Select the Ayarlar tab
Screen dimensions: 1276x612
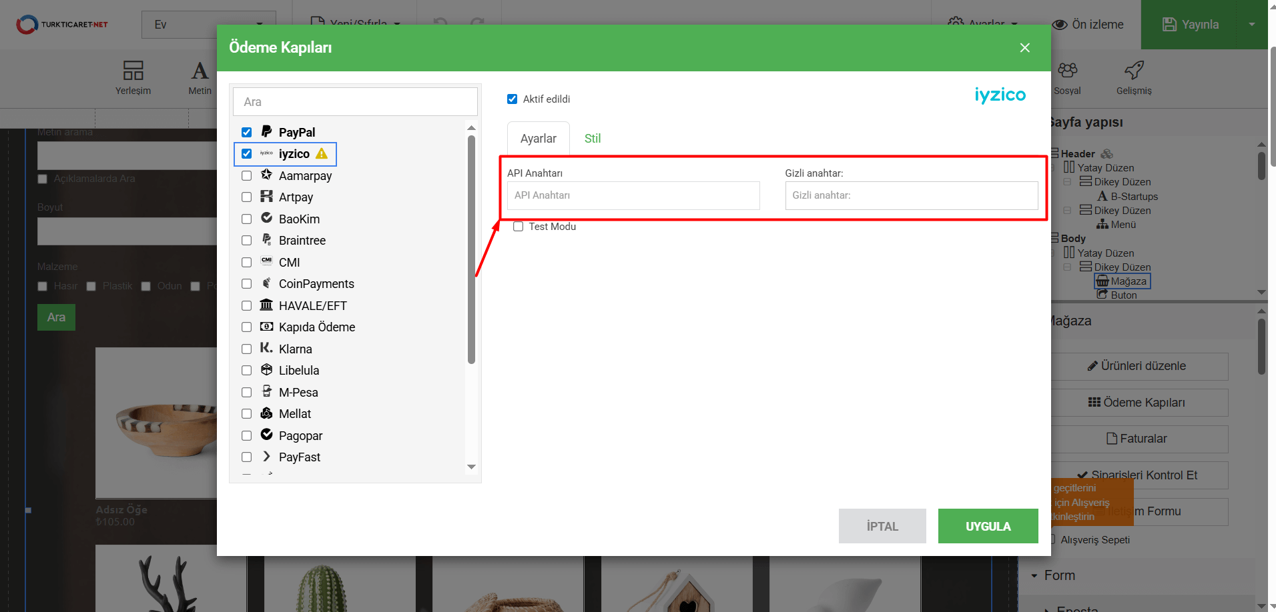click(x=538, y=139)
